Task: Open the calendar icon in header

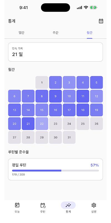Action: point(101,21)
